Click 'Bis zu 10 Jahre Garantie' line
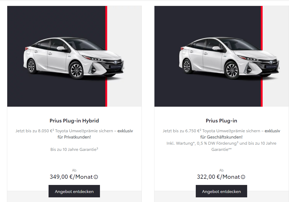 pyautogui.click(x=74, y=149)
